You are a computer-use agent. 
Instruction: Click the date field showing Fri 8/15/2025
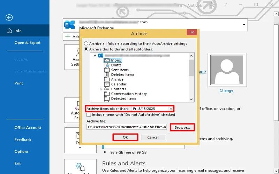point(150,109)
